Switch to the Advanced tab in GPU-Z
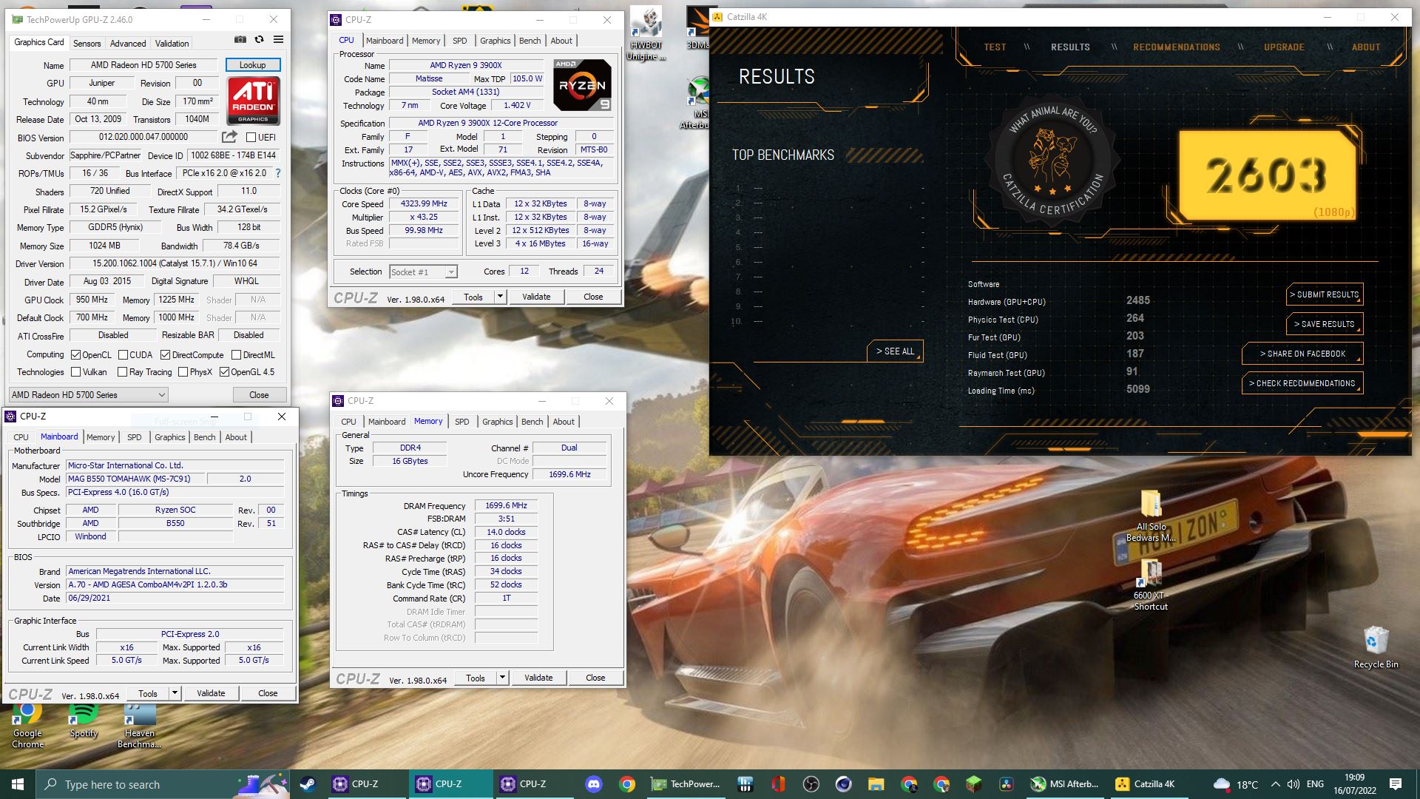 128,44
